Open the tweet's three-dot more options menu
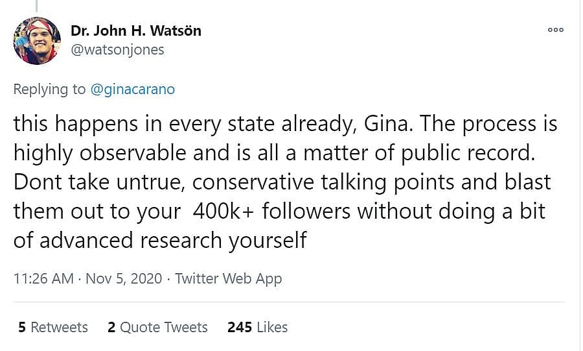The image size is (583, 351). point(555,30)
